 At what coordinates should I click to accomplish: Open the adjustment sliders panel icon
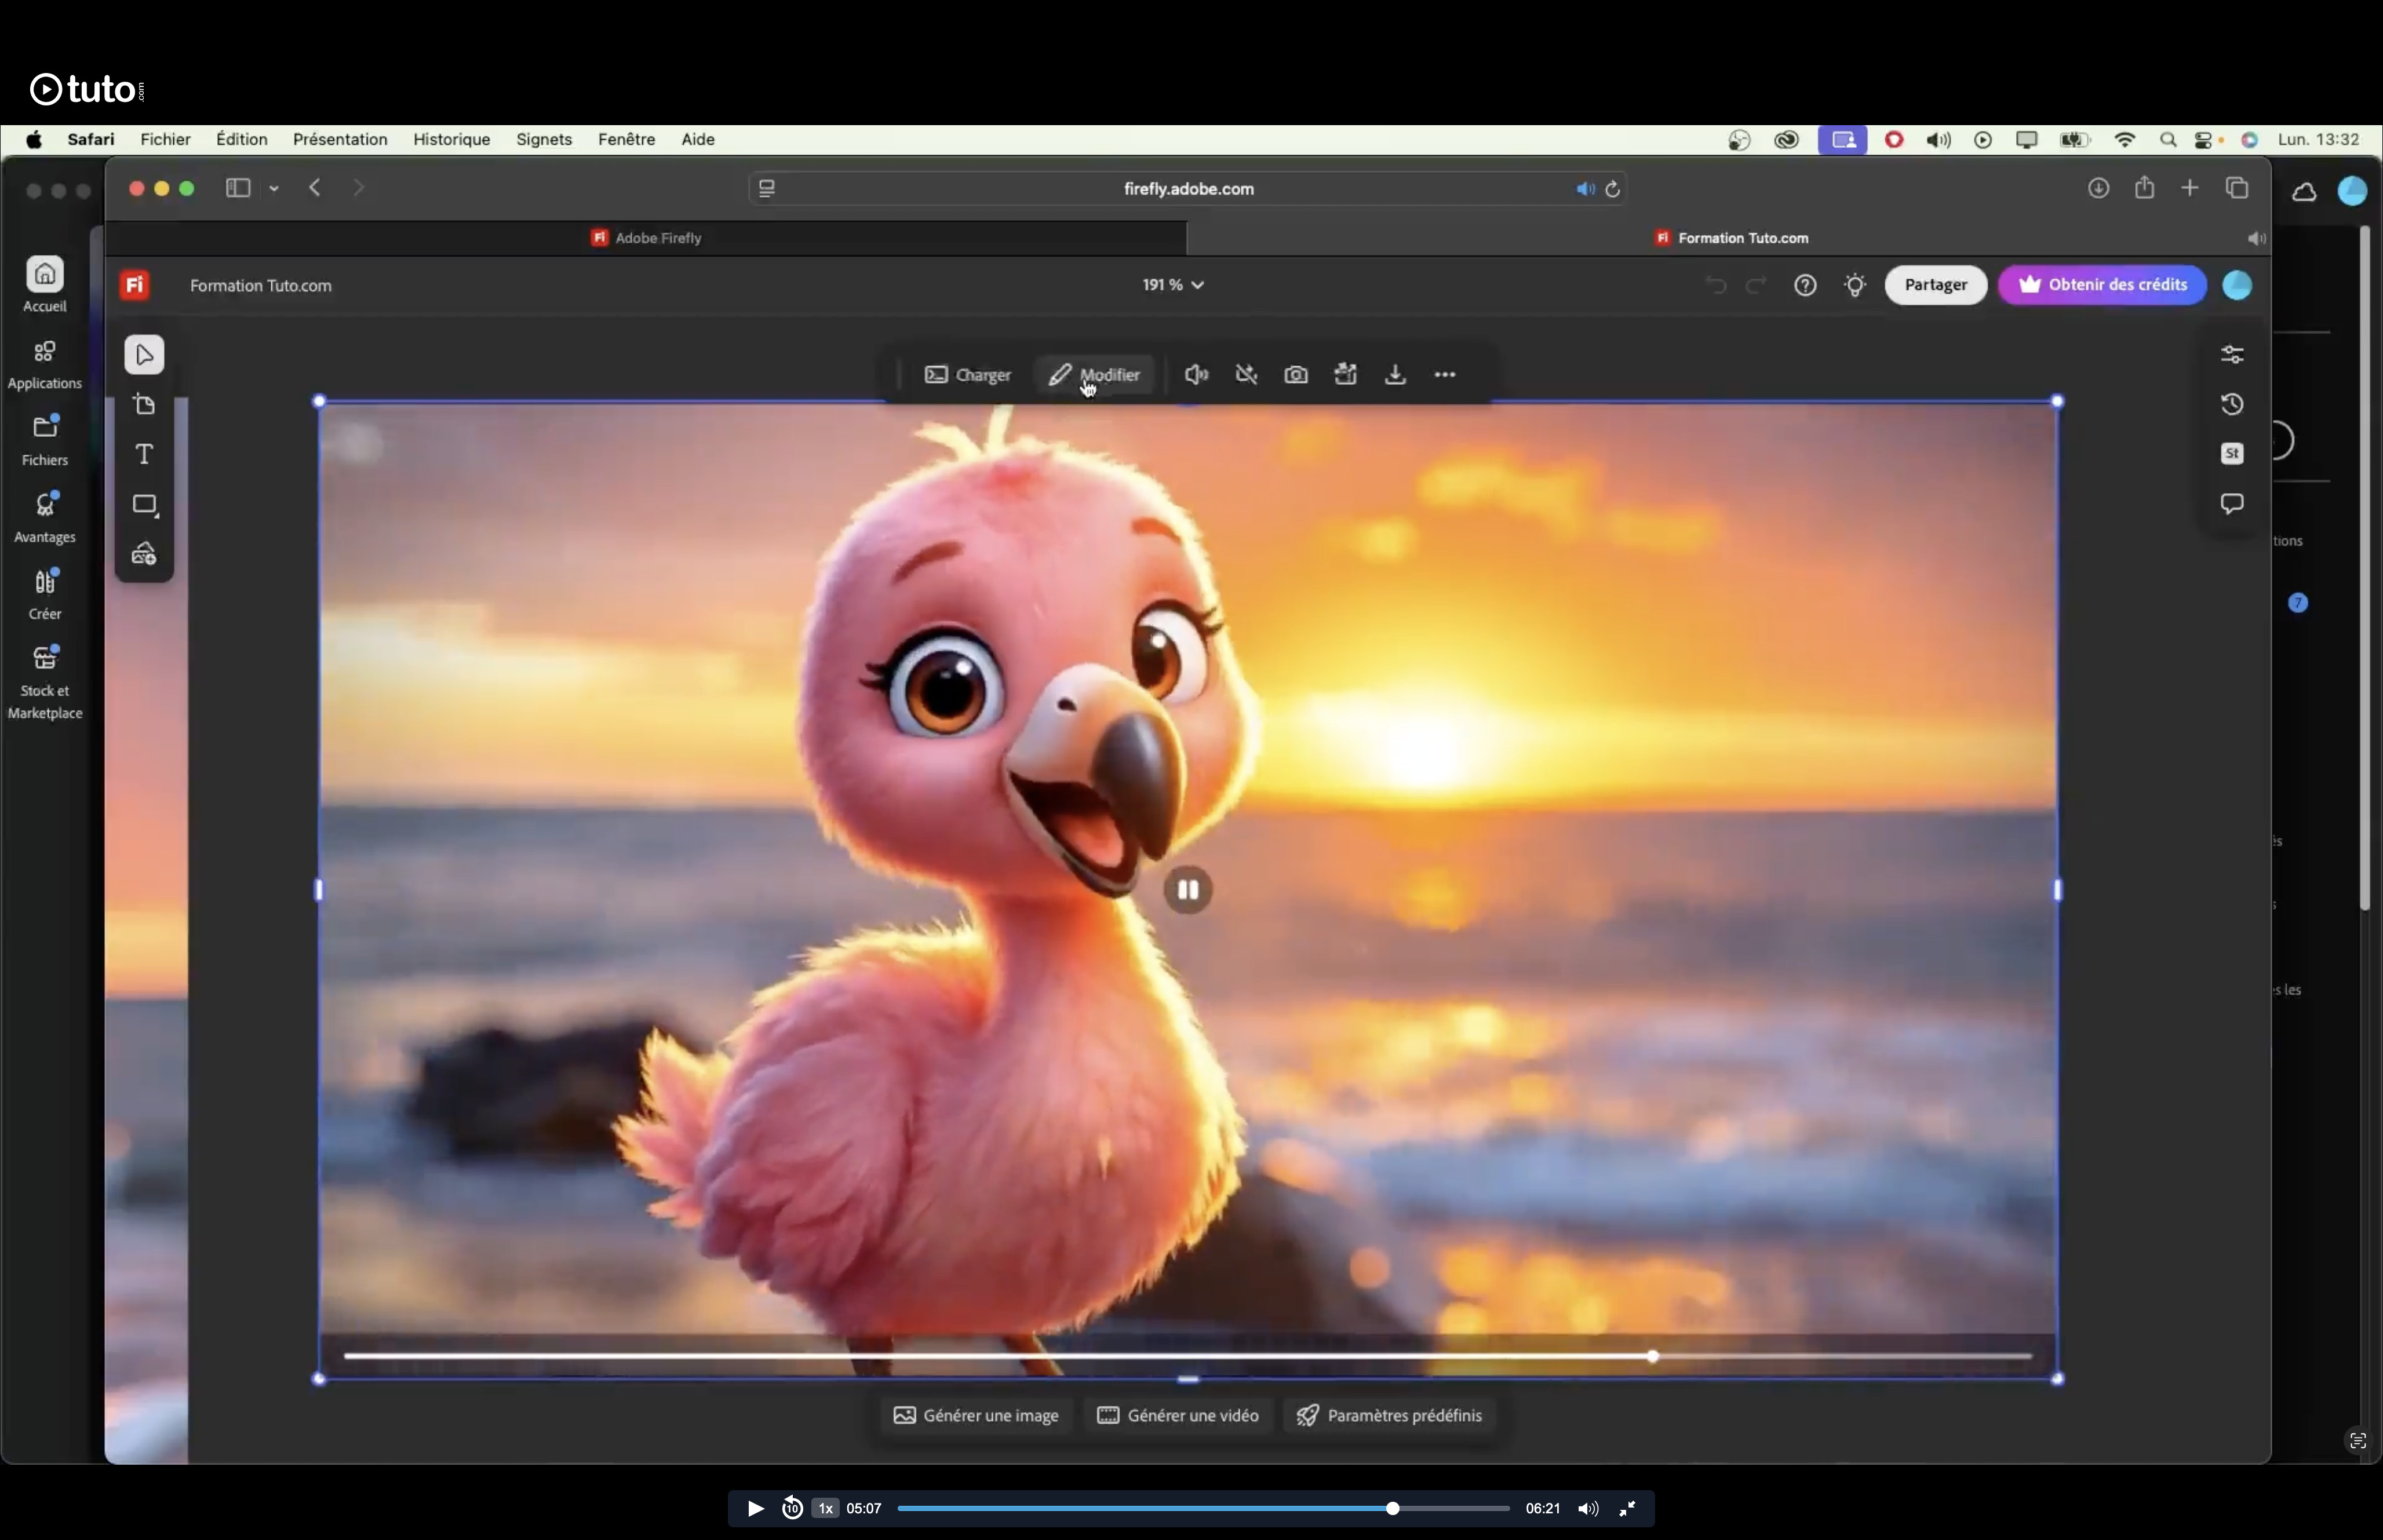coord(2232,355)
